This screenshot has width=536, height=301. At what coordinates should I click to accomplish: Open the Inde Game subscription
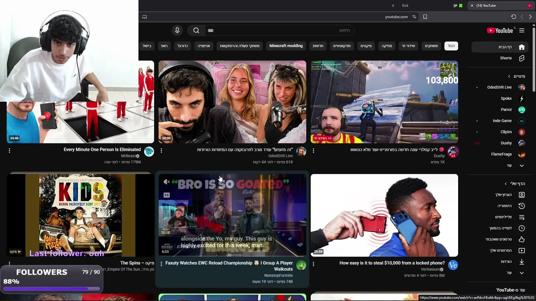[x=500, y=121]
